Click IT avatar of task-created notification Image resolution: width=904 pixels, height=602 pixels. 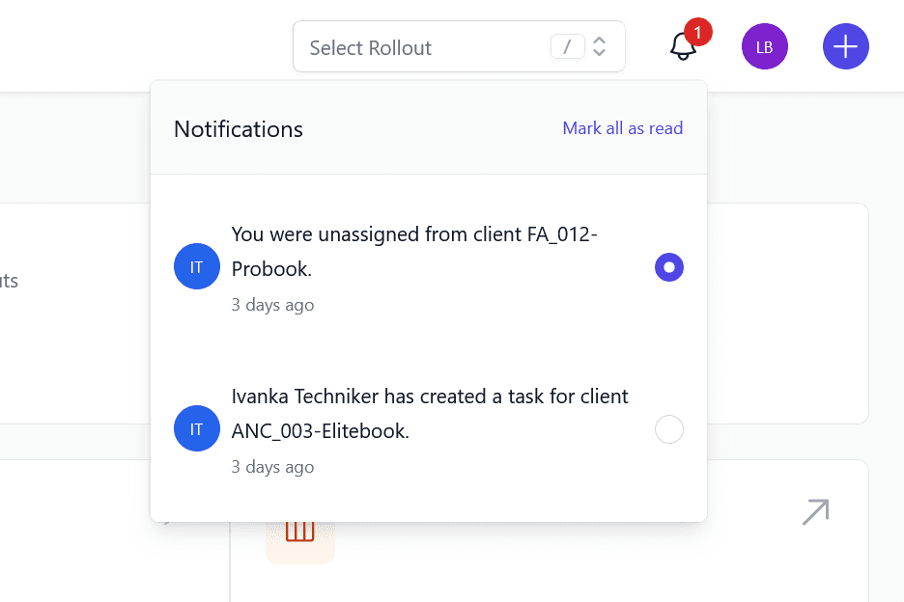point(196,429)
